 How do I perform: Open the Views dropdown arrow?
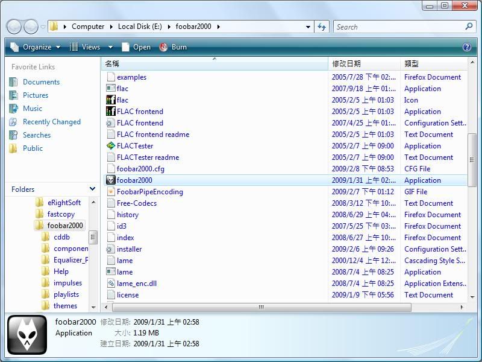pos(110,46)
